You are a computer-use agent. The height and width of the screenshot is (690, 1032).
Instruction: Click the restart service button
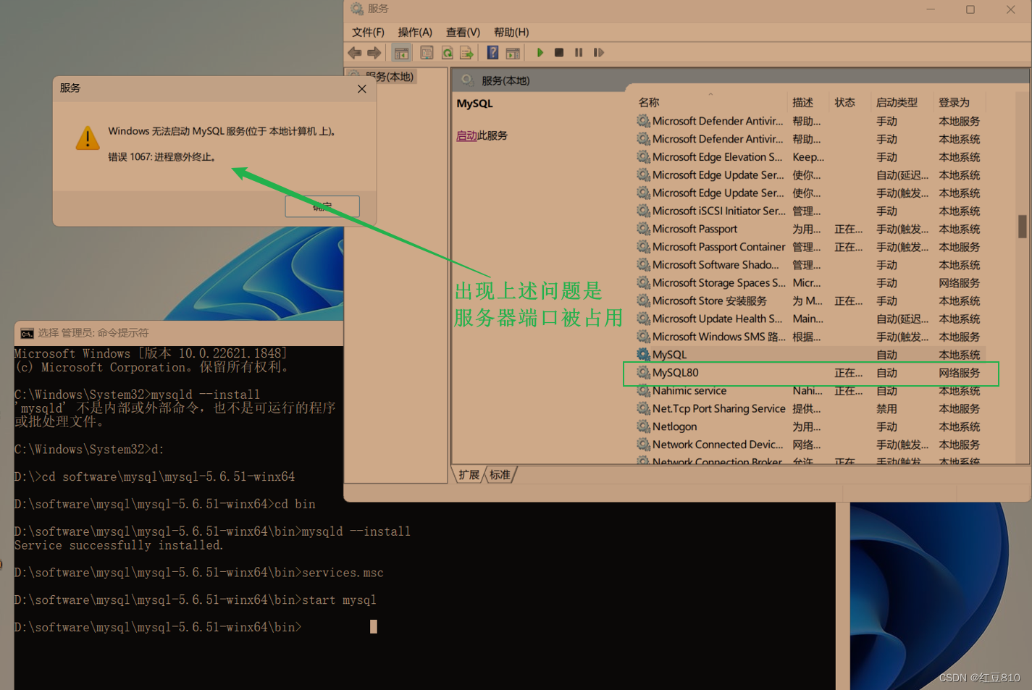point(599,53)
